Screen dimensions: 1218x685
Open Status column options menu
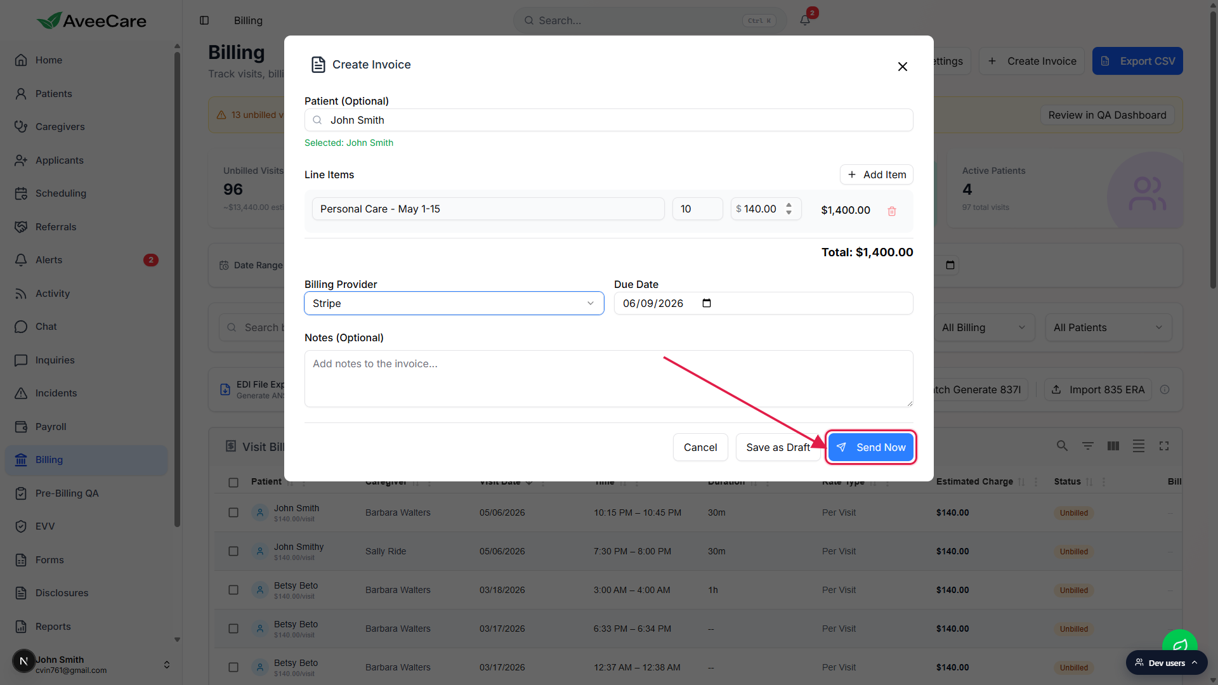[x=1104, y=482]
